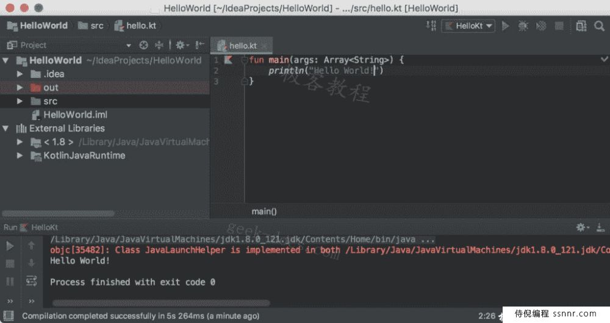This screenshot has height=323, width=610.
Task: Pause output in Run panel
Action: (x=10, y=282)
